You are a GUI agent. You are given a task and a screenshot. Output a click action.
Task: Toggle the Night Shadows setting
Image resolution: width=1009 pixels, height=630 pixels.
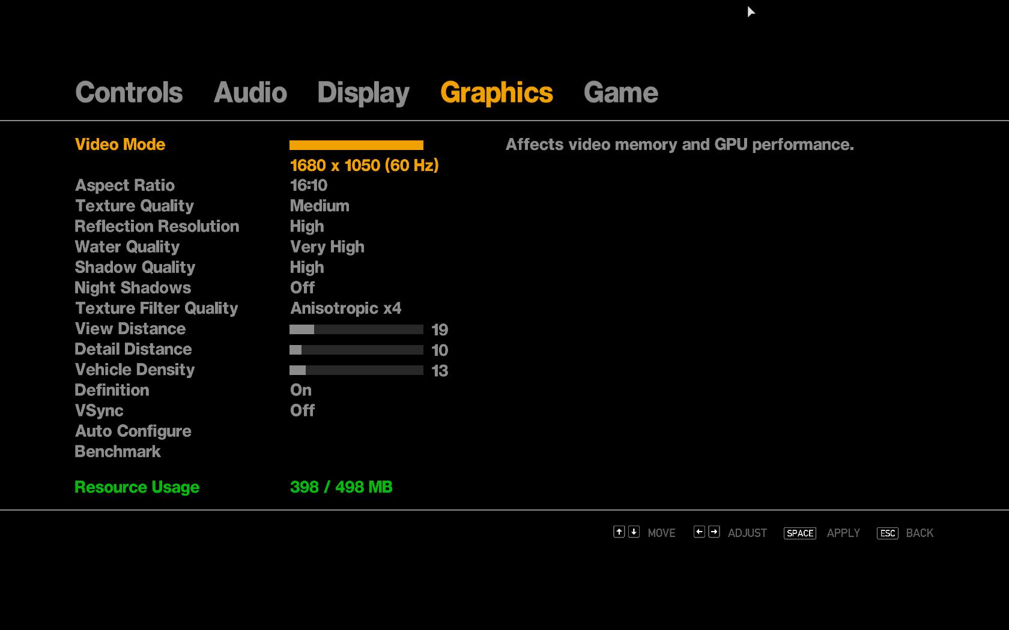(302, 288)
